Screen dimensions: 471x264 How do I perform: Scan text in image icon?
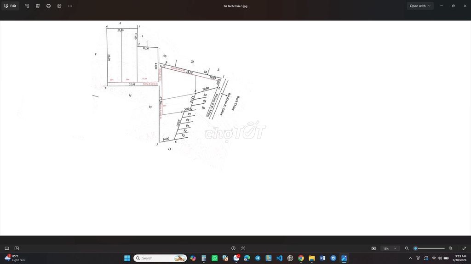[243, 248]
